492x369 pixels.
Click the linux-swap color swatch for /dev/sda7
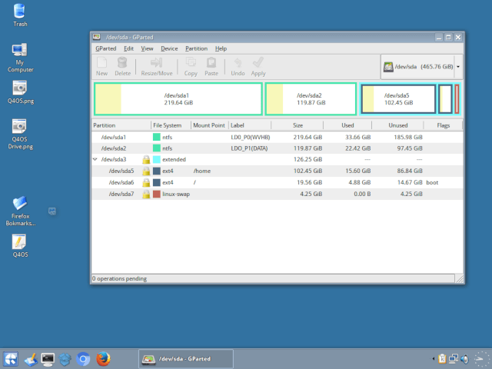157,194
